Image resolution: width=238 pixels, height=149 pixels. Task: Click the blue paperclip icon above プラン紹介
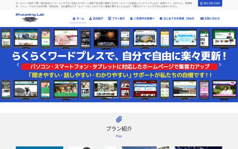click(x=119, y=119)
